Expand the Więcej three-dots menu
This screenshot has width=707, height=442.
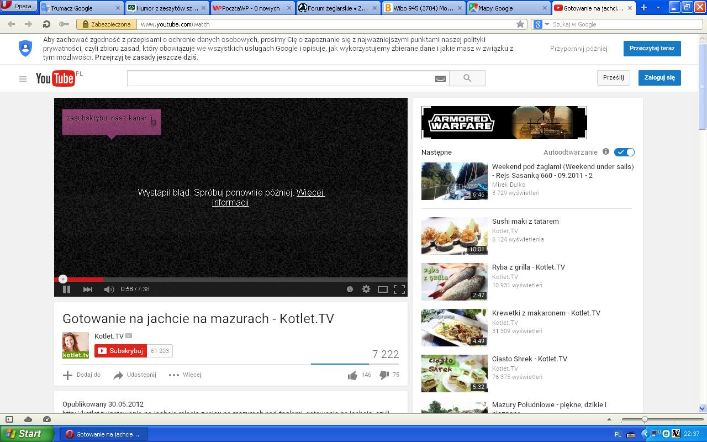point(185,375)
